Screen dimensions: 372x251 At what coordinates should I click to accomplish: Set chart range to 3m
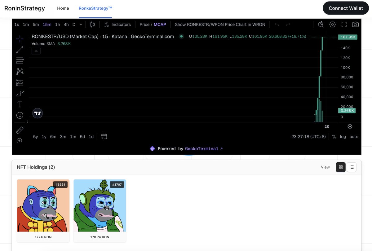pyautogui.click(x=63, y=137)
